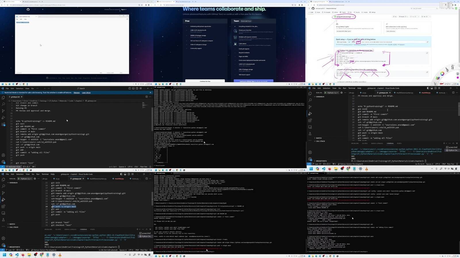Click Restricted Mode indicator in VS Code status bar
The width and height of the screenshot is (460, 258).
point(13,166)
